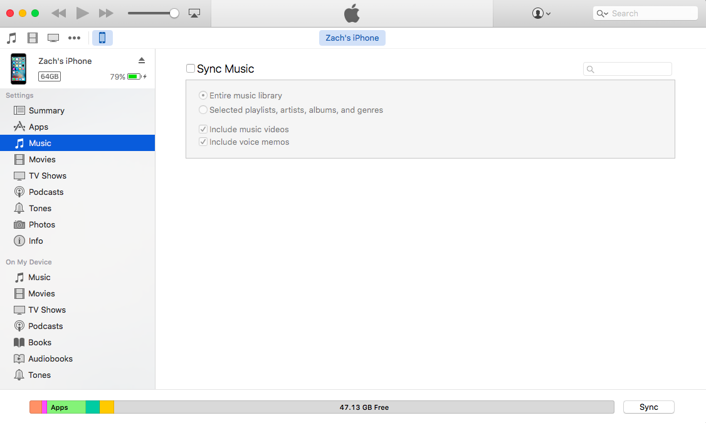Click the play button
Viewport: 706px width, 423px height.
(82, 13)
